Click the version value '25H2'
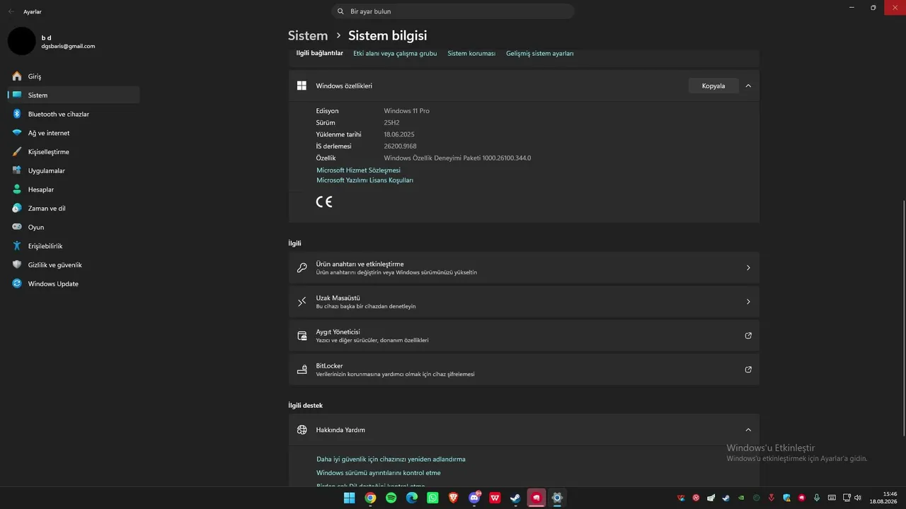 [392, 123]
